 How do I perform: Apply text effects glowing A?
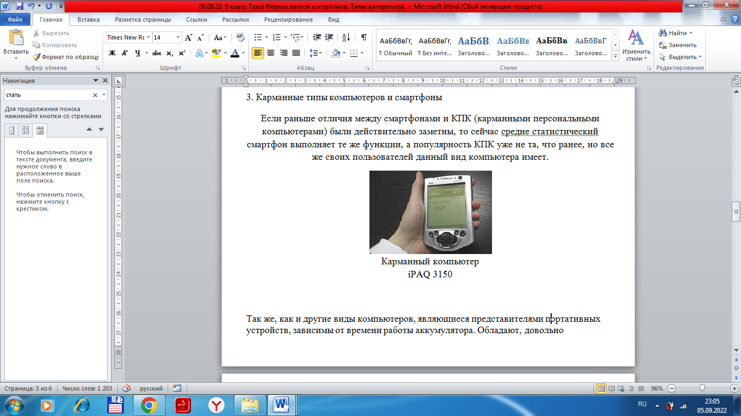[199, 53]
